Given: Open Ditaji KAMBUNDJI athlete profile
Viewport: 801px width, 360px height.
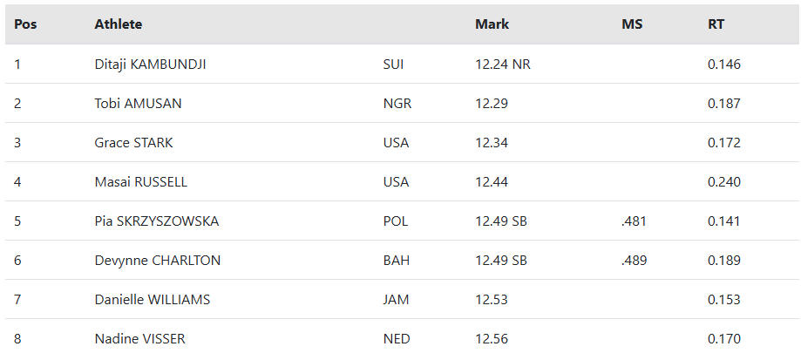Looking at the screenshot, I should [150, 65].
